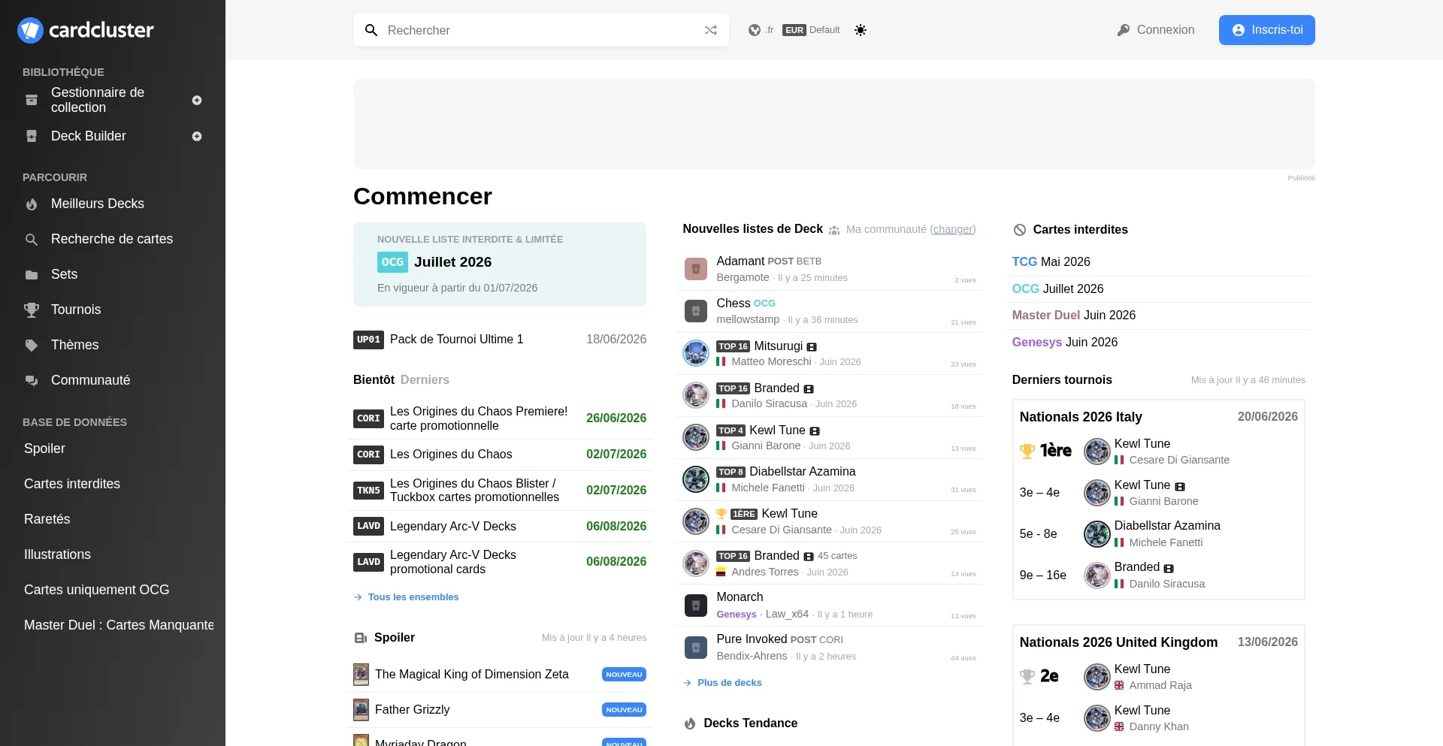Click the Thèmes tag icon
Screen dimensions: 1443x746
[32, 346]
